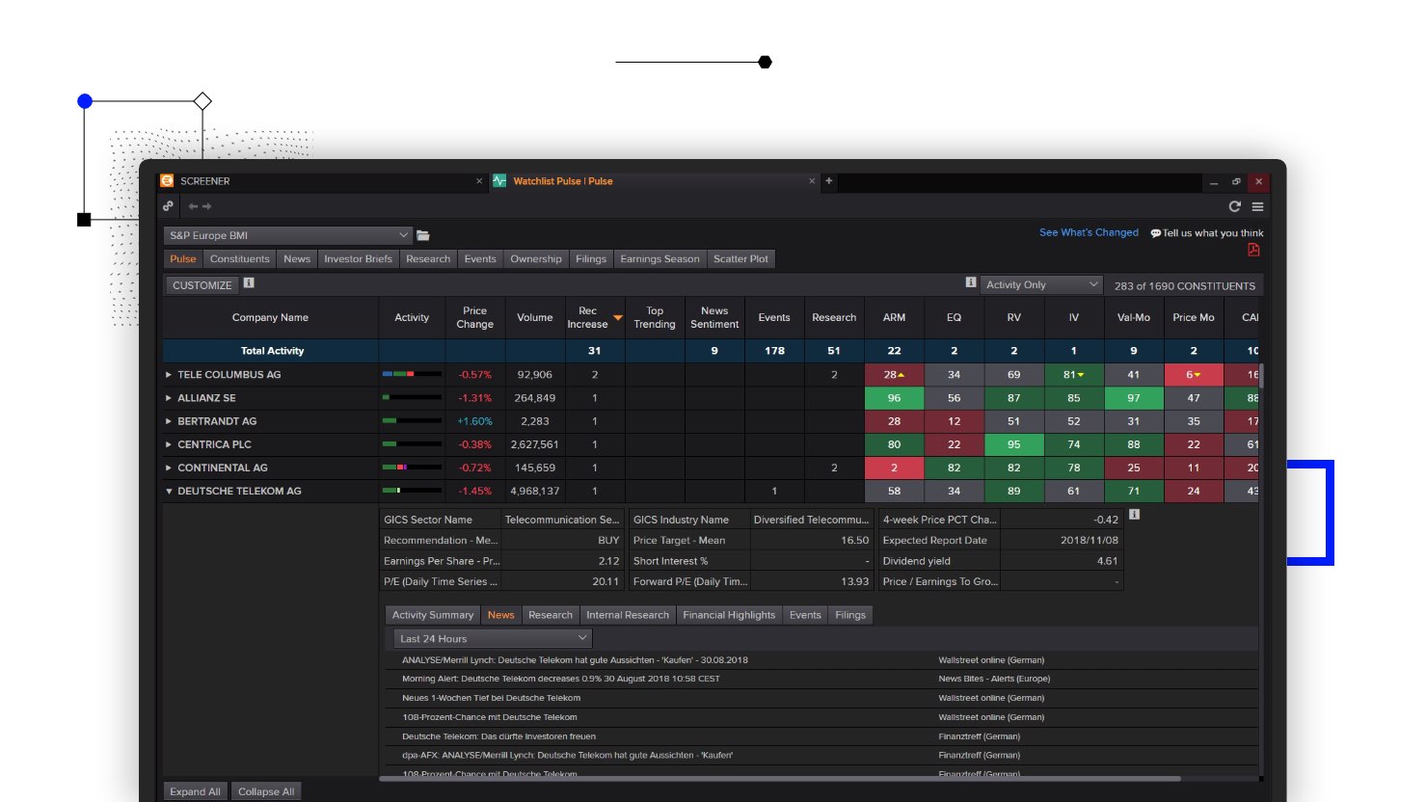Click the speech bubble feedback icon
Screen dimensions: 1426x802
[1155, 233]
